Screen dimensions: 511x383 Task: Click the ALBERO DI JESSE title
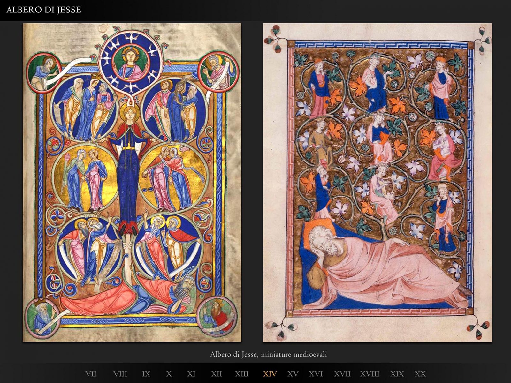click(x=44, y=10)
